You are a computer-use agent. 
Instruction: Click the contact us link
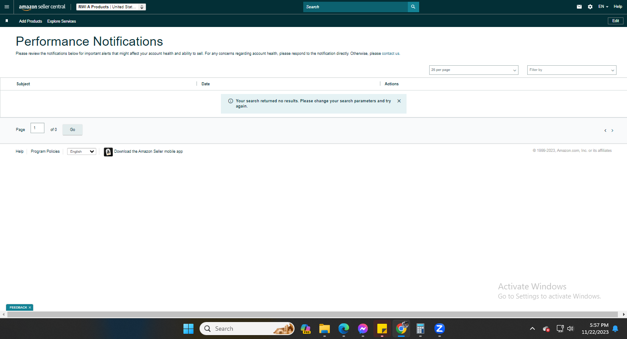[390, 54]
